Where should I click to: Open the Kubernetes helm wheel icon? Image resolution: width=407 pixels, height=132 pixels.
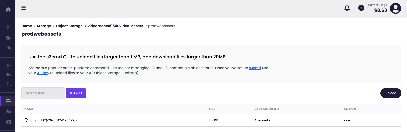pos(8,38)
